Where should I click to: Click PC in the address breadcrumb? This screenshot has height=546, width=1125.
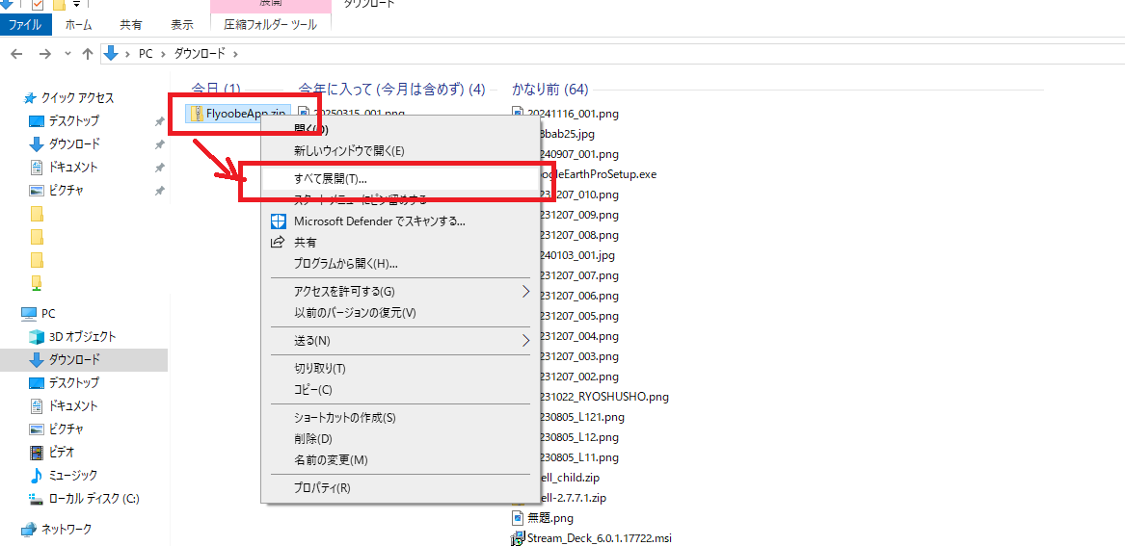146,54
